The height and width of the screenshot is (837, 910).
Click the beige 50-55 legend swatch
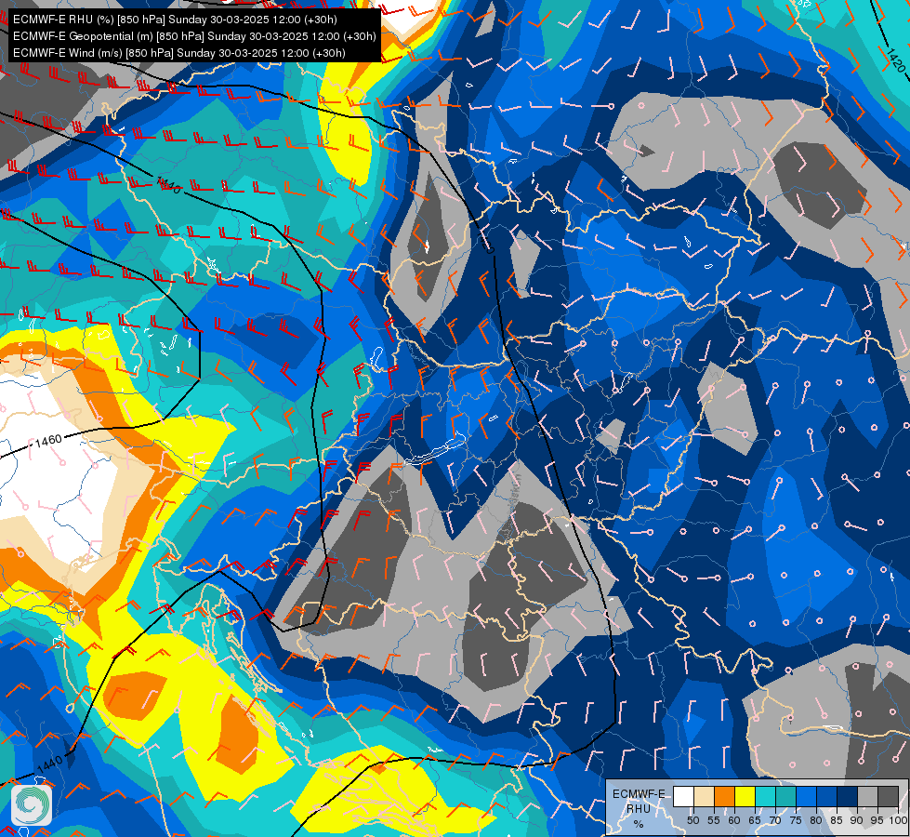point(704,796)
